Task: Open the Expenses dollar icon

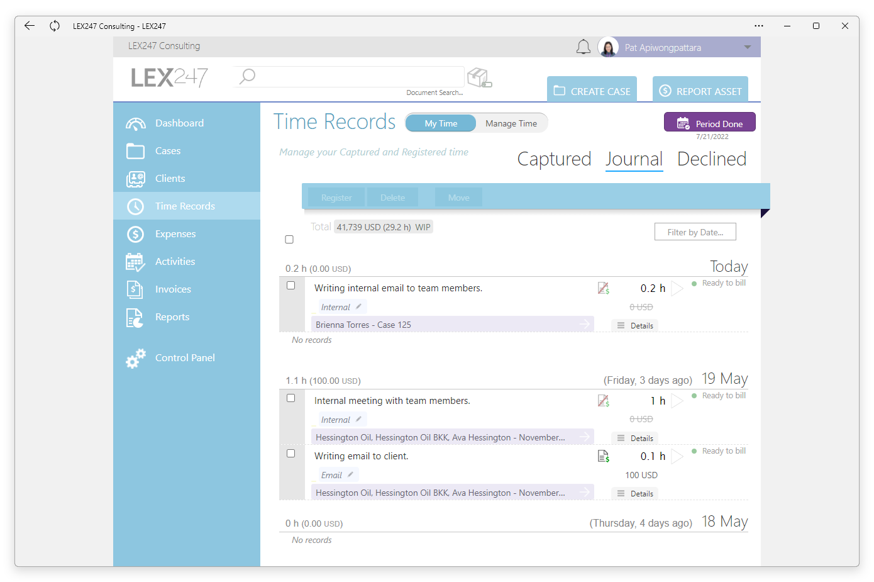Action: [x=135, y=234]
